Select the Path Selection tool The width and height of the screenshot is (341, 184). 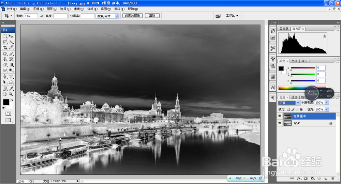coord(5,82)
